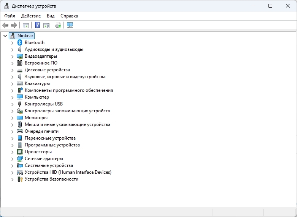Viewport: 297px width, 217px height.
Task: Select Устройства HID (Human Interface Devices) label
Action: click(68, 172)
